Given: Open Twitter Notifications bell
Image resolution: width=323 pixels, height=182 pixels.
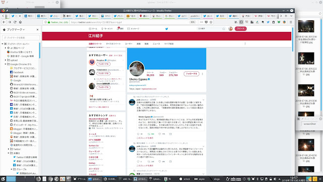Looking at the screenshot, I should coord(120,29).
